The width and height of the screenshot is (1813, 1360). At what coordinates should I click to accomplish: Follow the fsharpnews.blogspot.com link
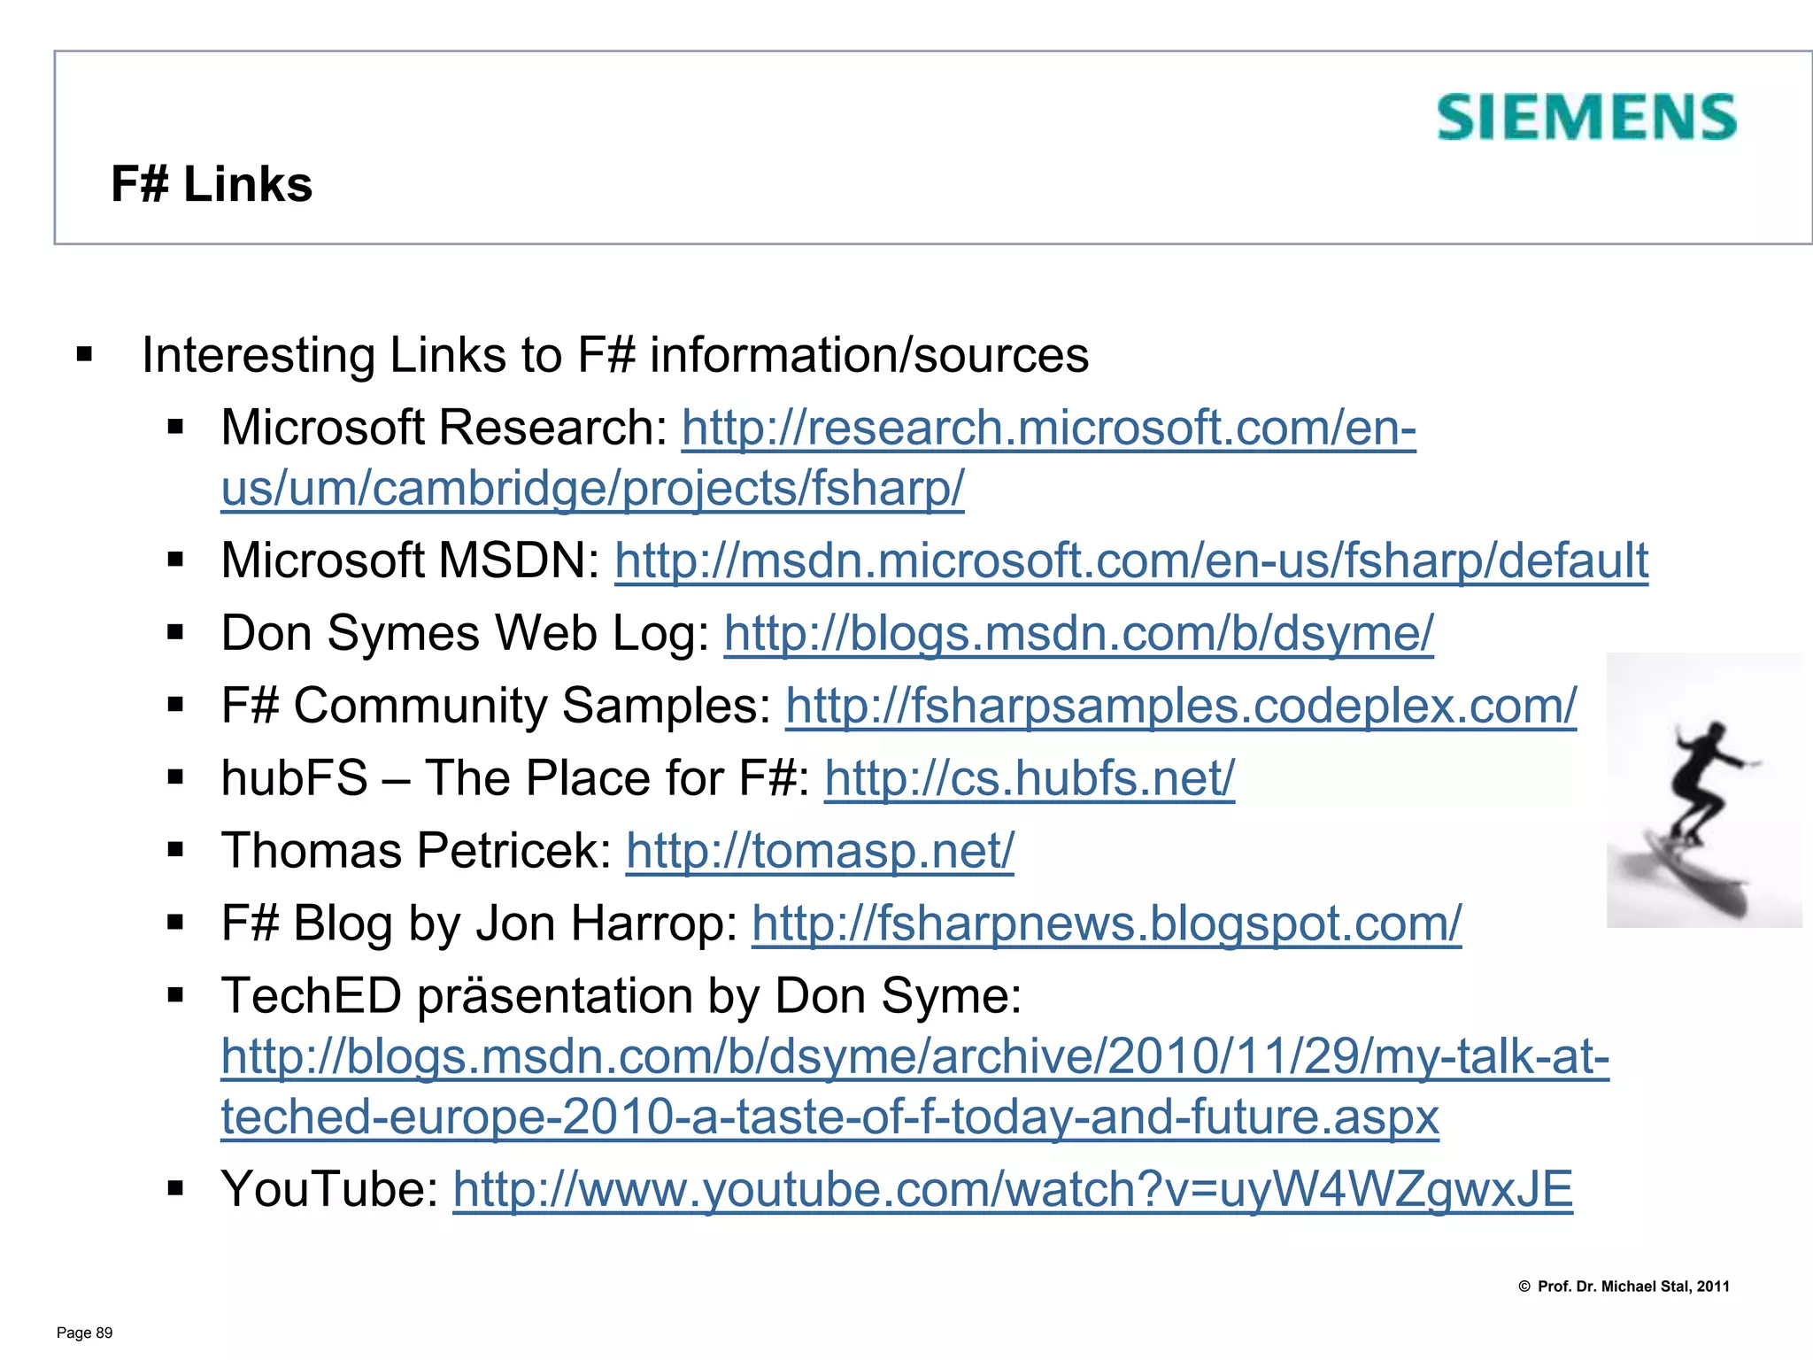[1107, 924]
